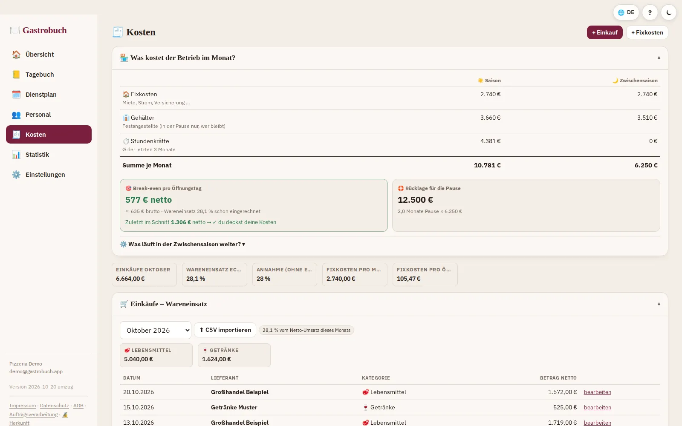Expand 'Was läuft in der Zwischensaison weiter?'
682x426 pixels.
182,244
